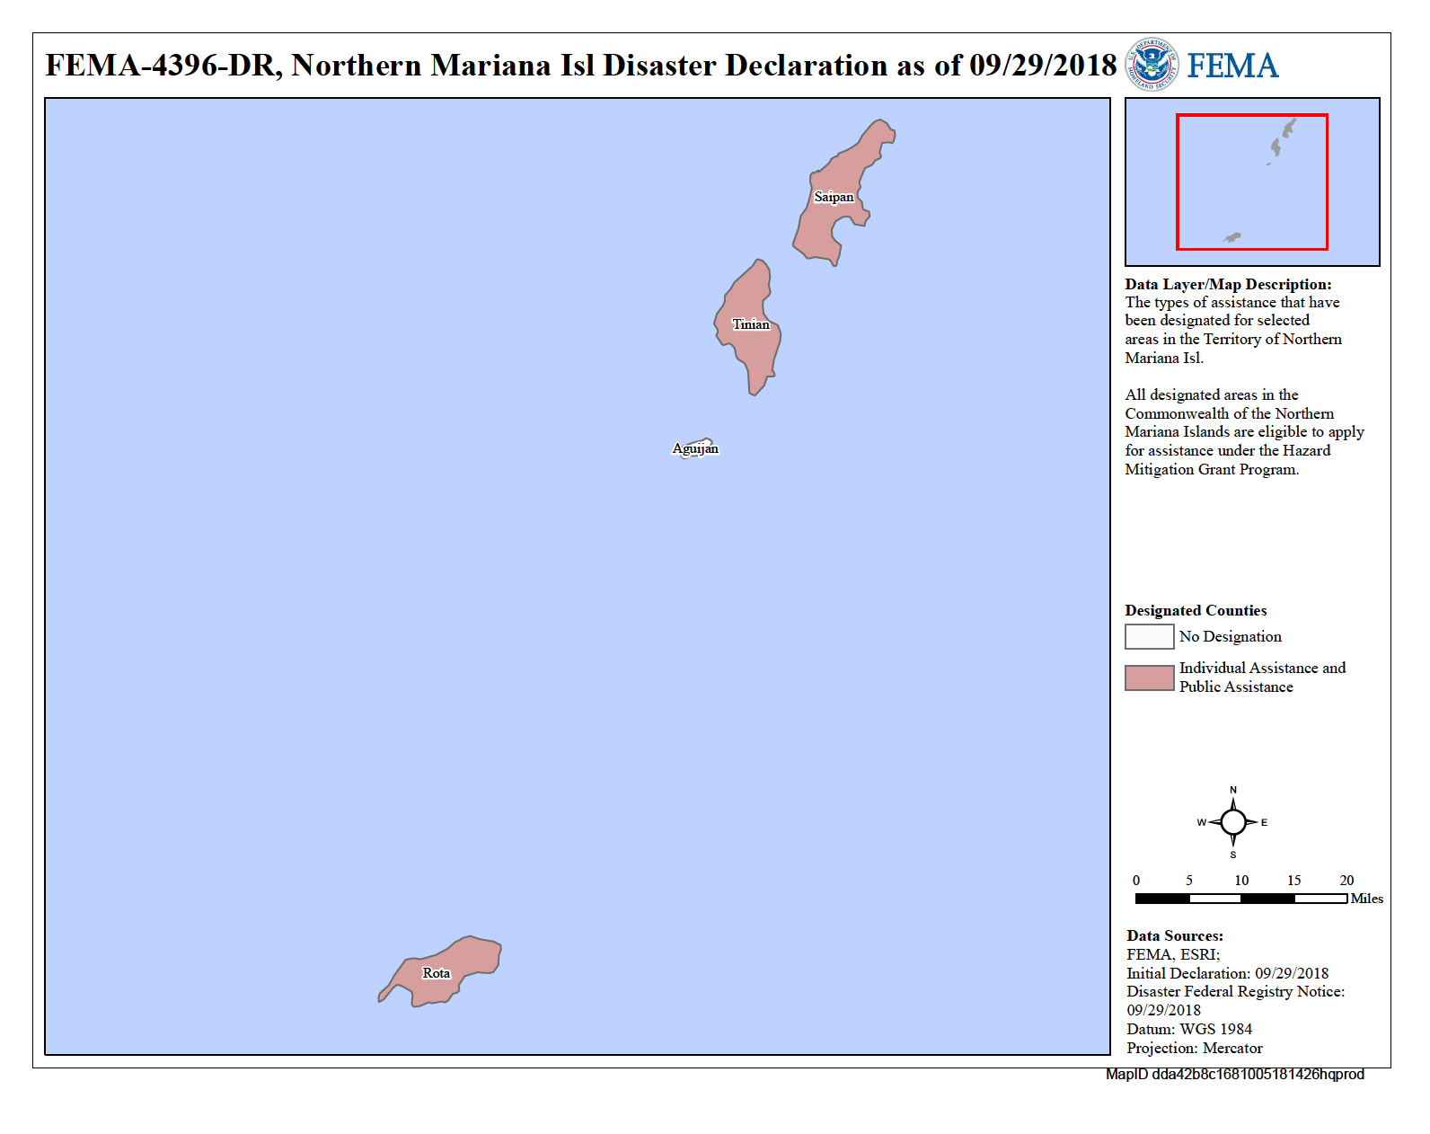Click the inset overview map thumbnail
The height and width of the screenshot is (1134, 1430).
pyautogui.click(x=1252, y=182)
